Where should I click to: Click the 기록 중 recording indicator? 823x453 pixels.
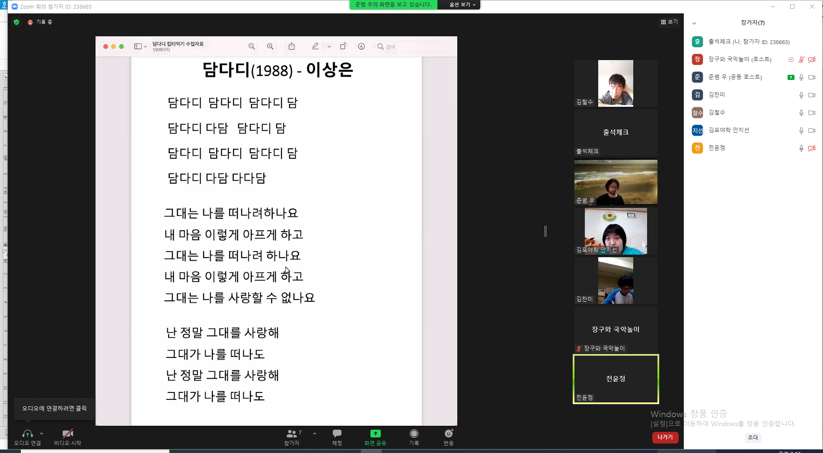(40, 22)
